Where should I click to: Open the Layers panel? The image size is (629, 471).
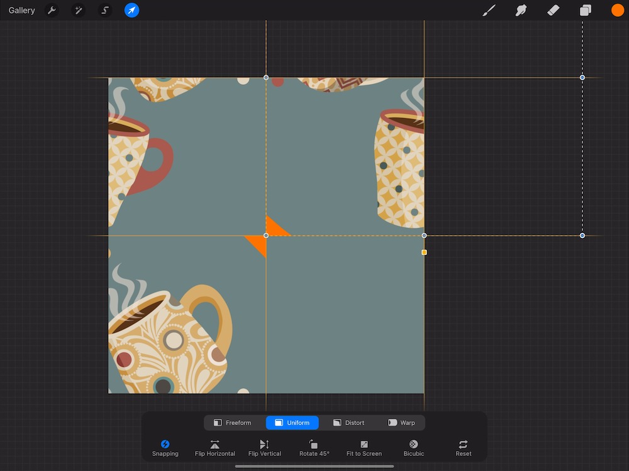pos(585,11)
